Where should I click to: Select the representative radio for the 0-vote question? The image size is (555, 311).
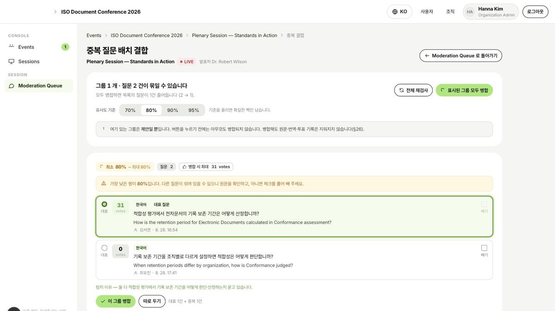tap(104, 248)
